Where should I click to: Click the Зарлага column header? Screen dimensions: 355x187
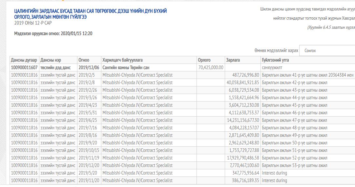pyautogui.click(x=233, y=60)
